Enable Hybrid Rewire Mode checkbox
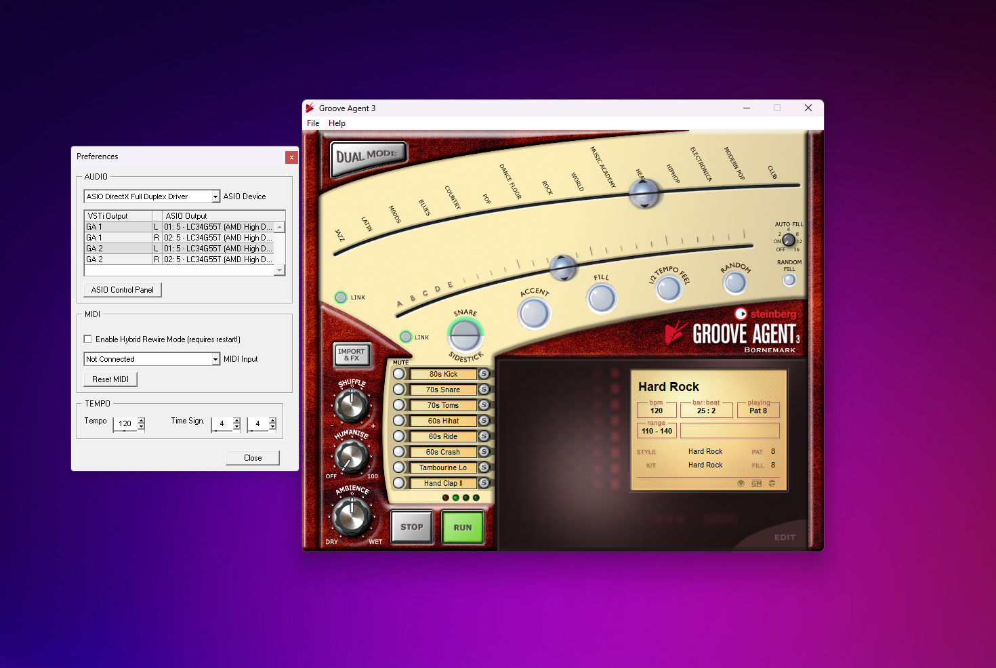996x668 pixels. pyautogui.click(x=87, y=339)
